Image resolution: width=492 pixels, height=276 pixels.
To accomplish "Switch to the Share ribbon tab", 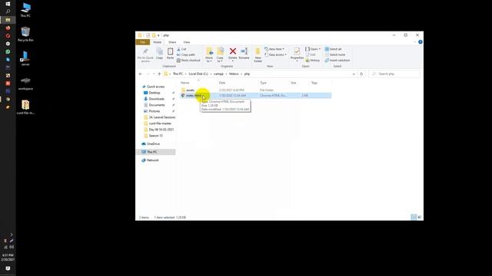I will click(172, 42).
